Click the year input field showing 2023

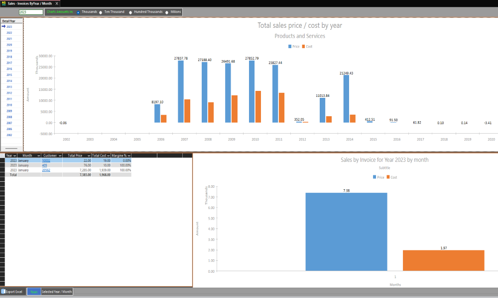(x=31, y=12)
